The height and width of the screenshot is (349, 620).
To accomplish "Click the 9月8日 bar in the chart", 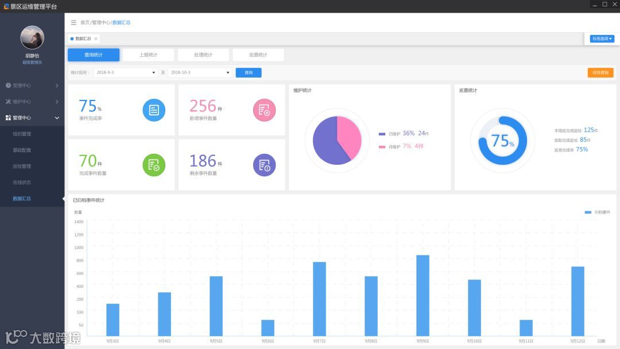I will point(371,306).
